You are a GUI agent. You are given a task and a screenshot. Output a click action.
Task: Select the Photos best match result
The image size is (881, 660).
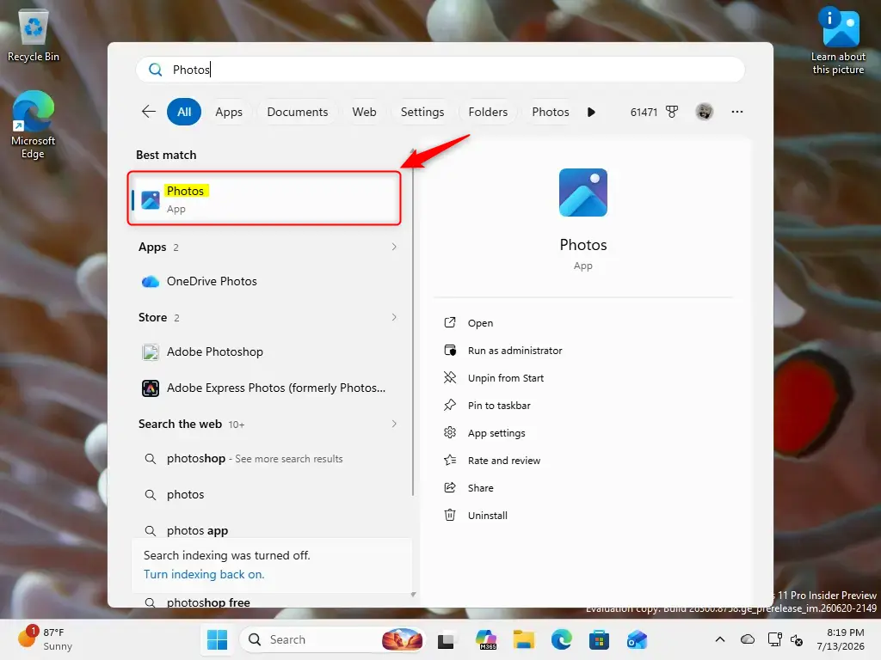[264, 199]
